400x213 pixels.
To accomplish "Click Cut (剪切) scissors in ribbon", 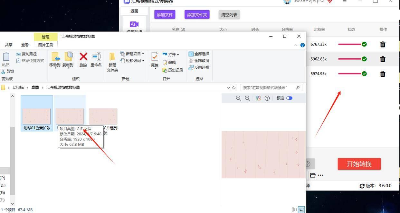I will click(8, 71).
